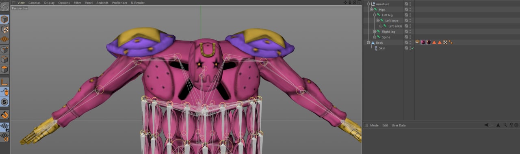
Task: Toggle layer square for Left leg row
Action: (406, 15)
